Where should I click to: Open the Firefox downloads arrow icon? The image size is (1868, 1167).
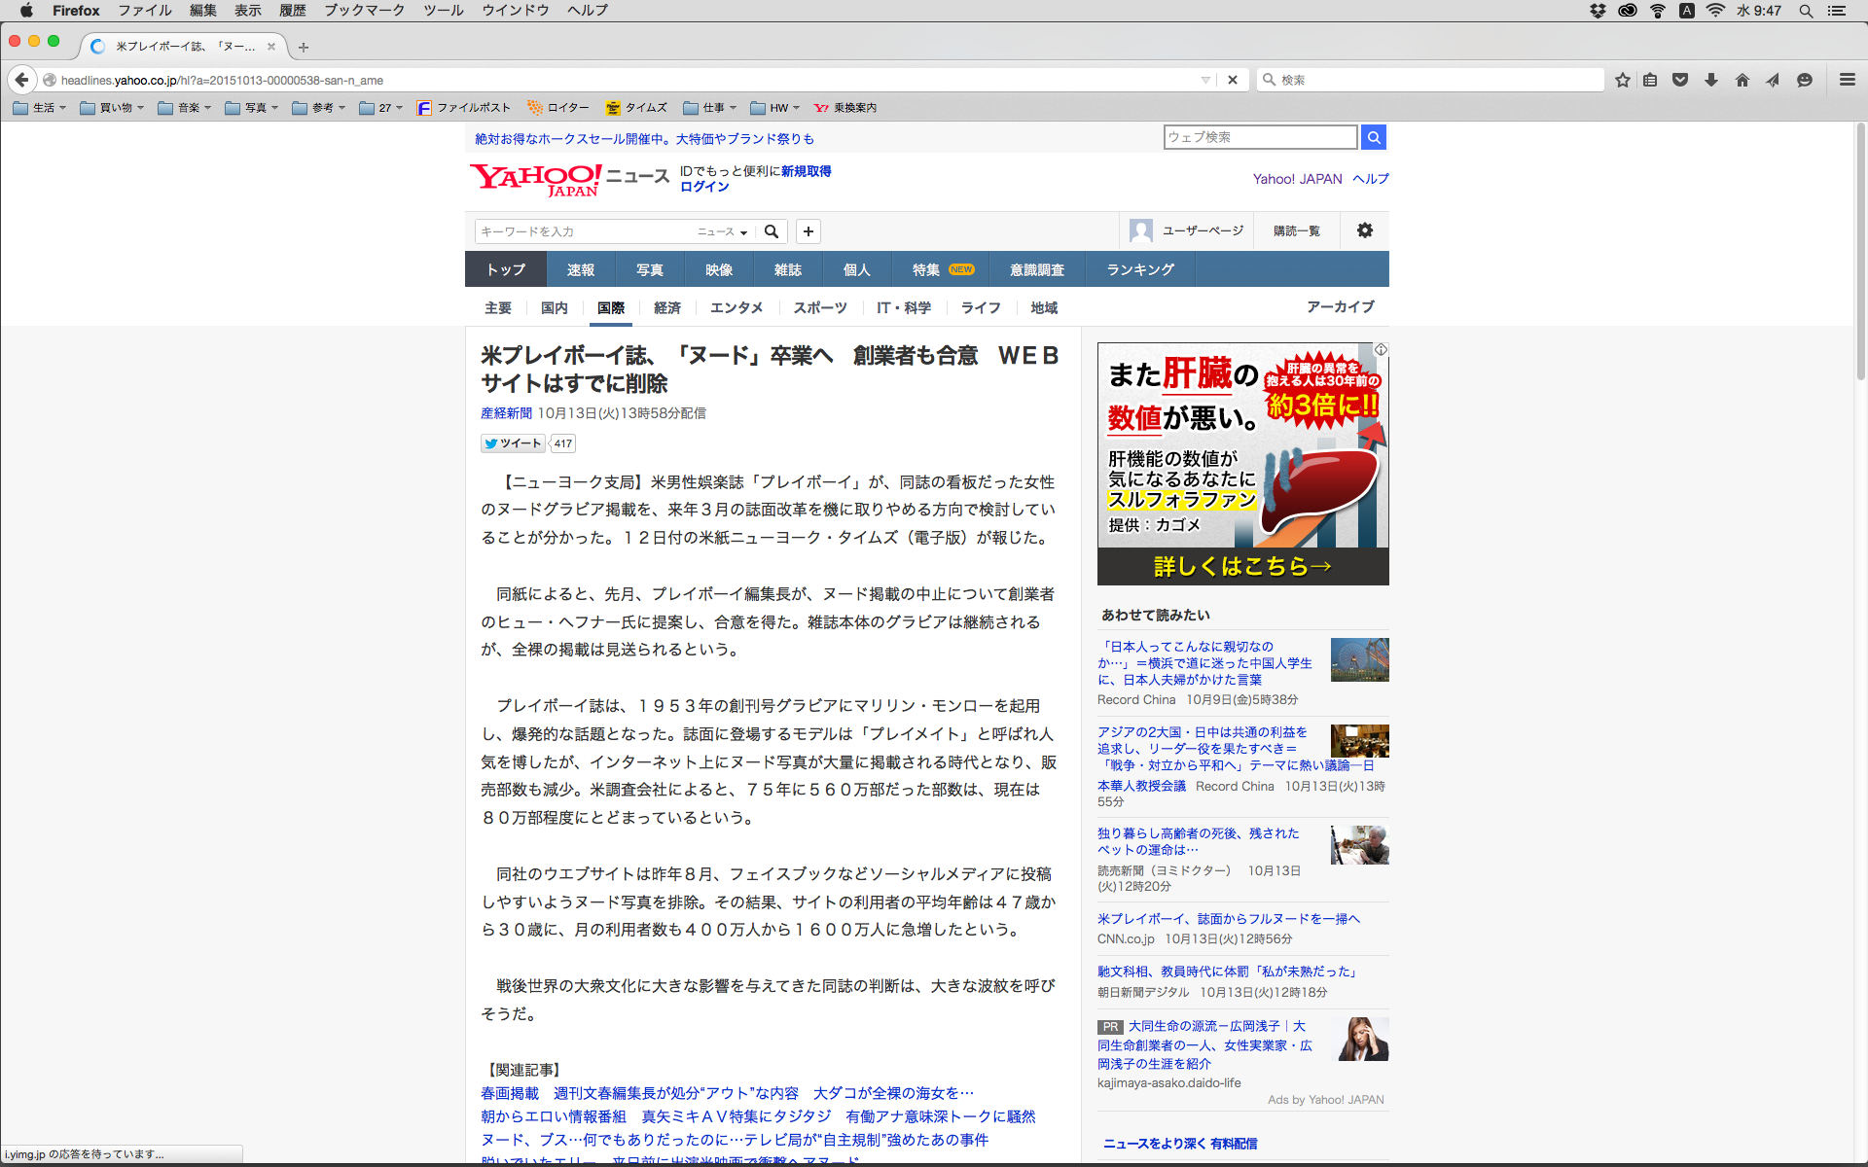[1711, 80]
